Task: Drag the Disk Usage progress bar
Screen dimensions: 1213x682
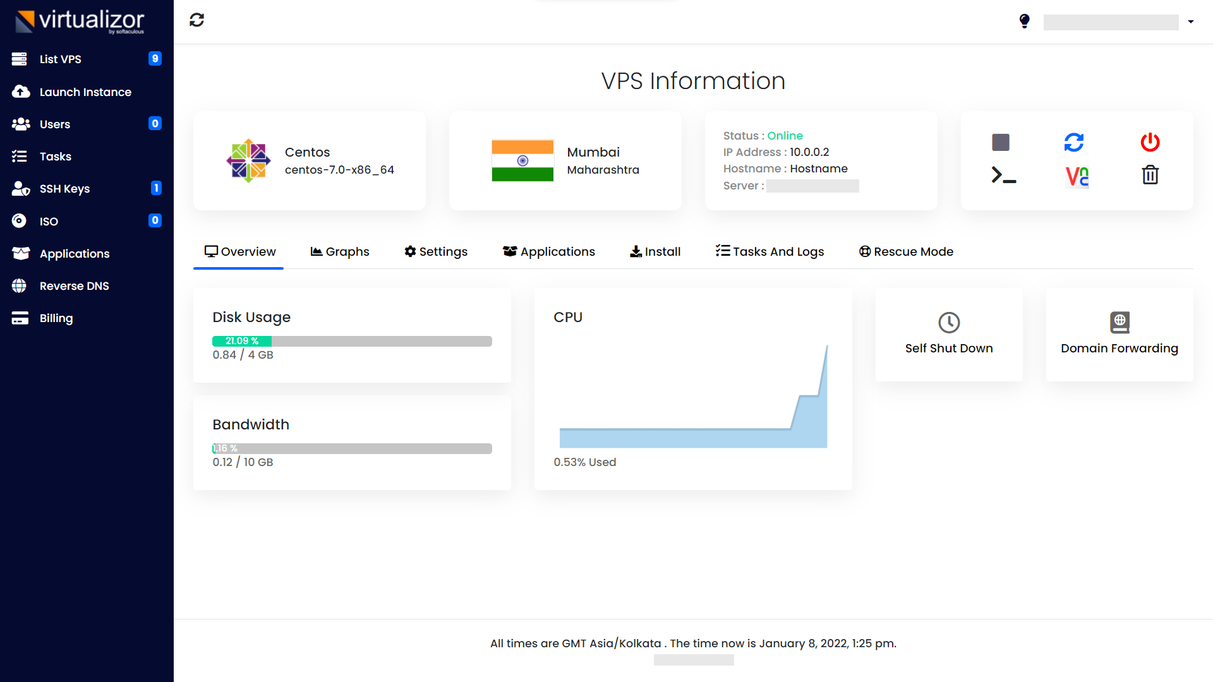Action: (351, 340)
